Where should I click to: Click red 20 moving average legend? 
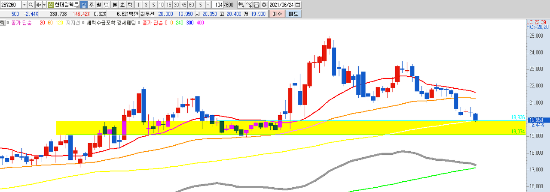click(x=42, y=23)
